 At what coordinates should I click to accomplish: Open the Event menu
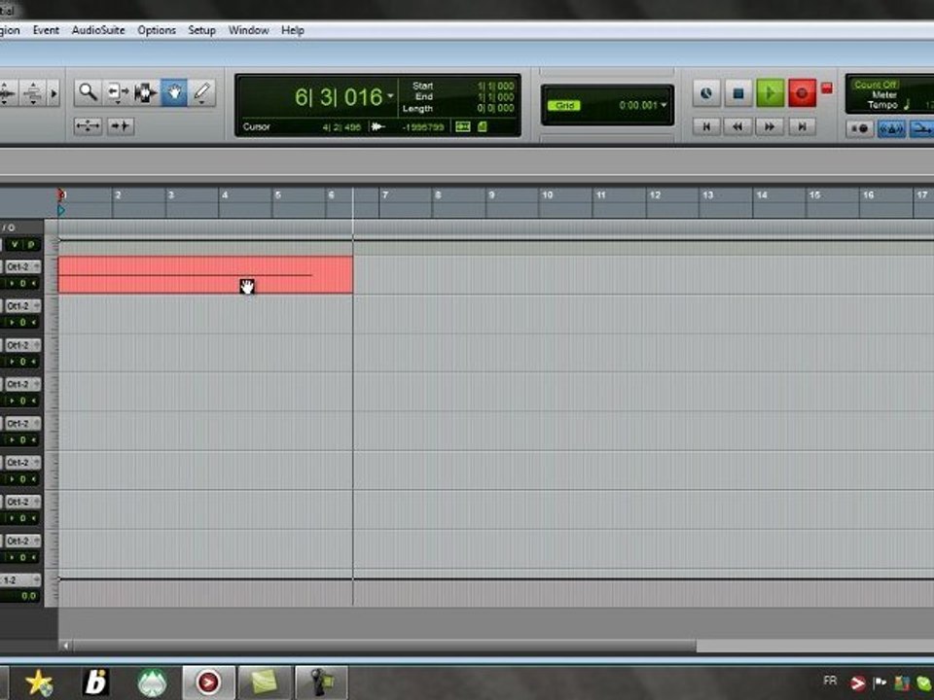(46, 30)
